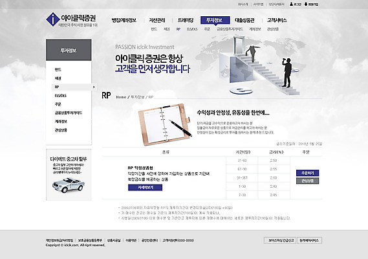Image resolution: width=368 pixels, height=259 pixels.
Task: Click 투자정보 in the breadcrumb
Action: (138, 97)
